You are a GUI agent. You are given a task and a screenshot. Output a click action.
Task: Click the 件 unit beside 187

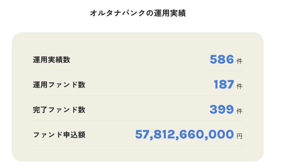[x=239, y=86]
